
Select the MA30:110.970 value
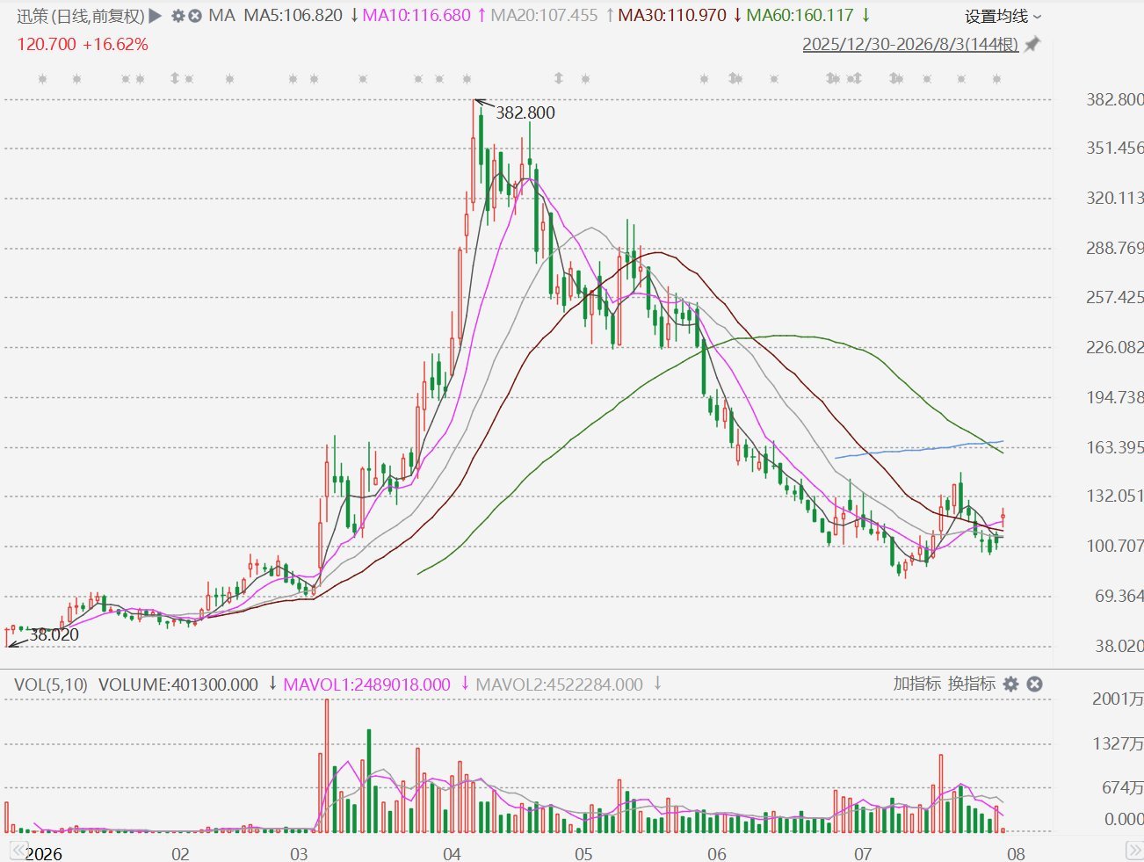click(x=672, y=16)
